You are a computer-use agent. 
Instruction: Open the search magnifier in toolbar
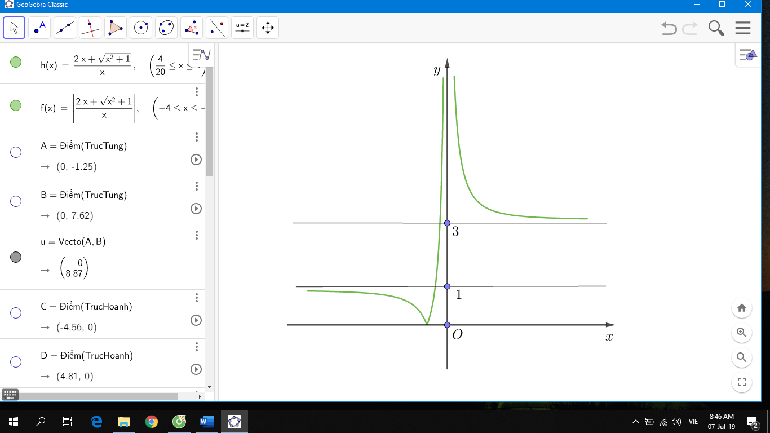coord(716,28)
